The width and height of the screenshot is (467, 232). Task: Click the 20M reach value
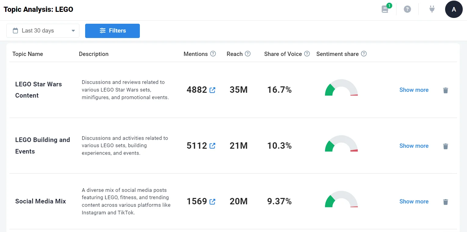239,202
